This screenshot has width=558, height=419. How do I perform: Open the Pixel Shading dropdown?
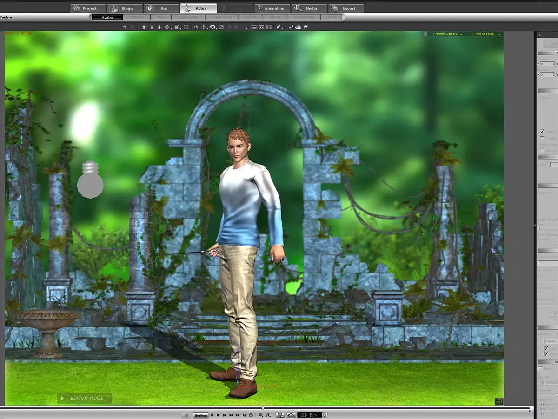(485, 34)
